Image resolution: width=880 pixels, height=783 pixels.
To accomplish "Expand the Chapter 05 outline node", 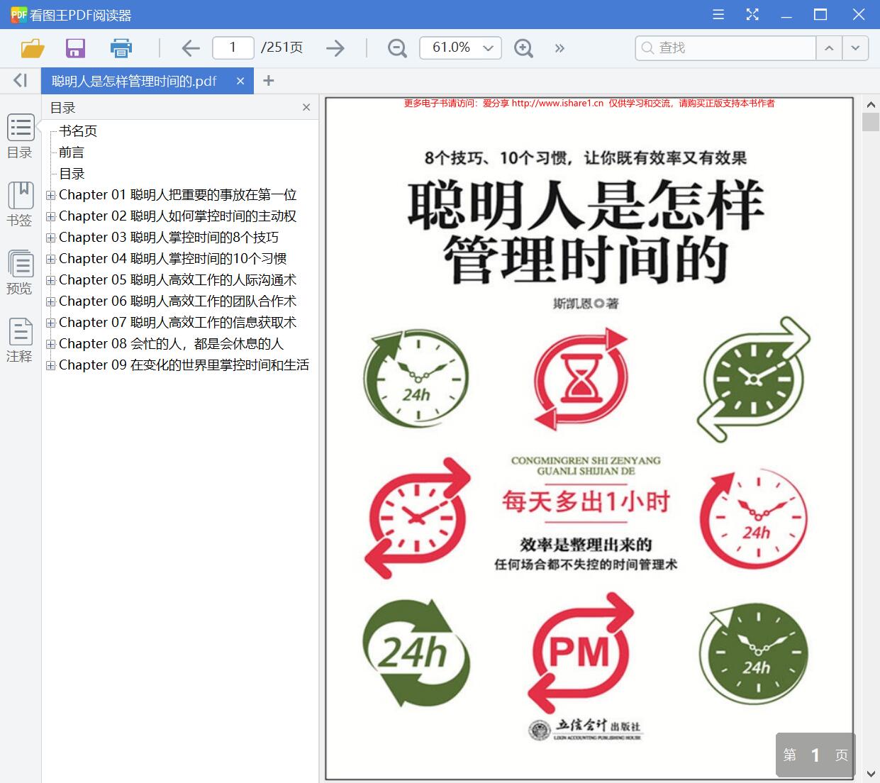I will [50, 280].
